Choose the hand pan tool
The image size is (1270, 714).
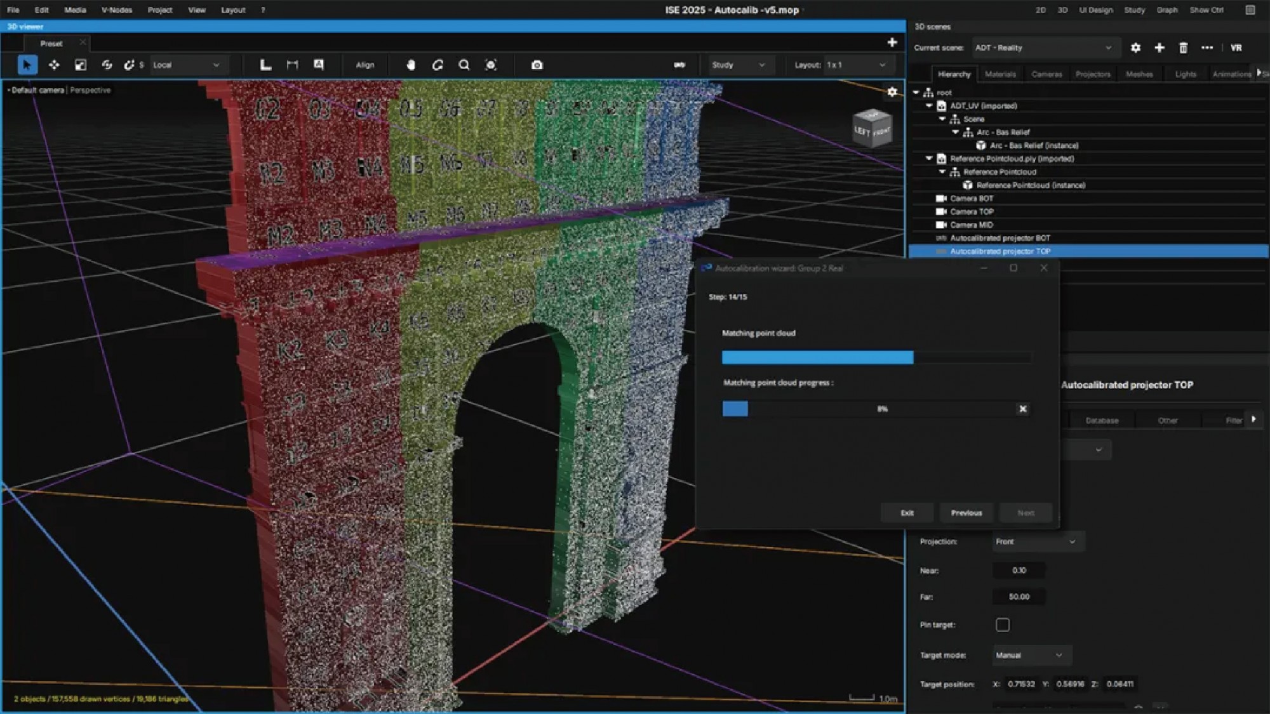pos(411,65)
